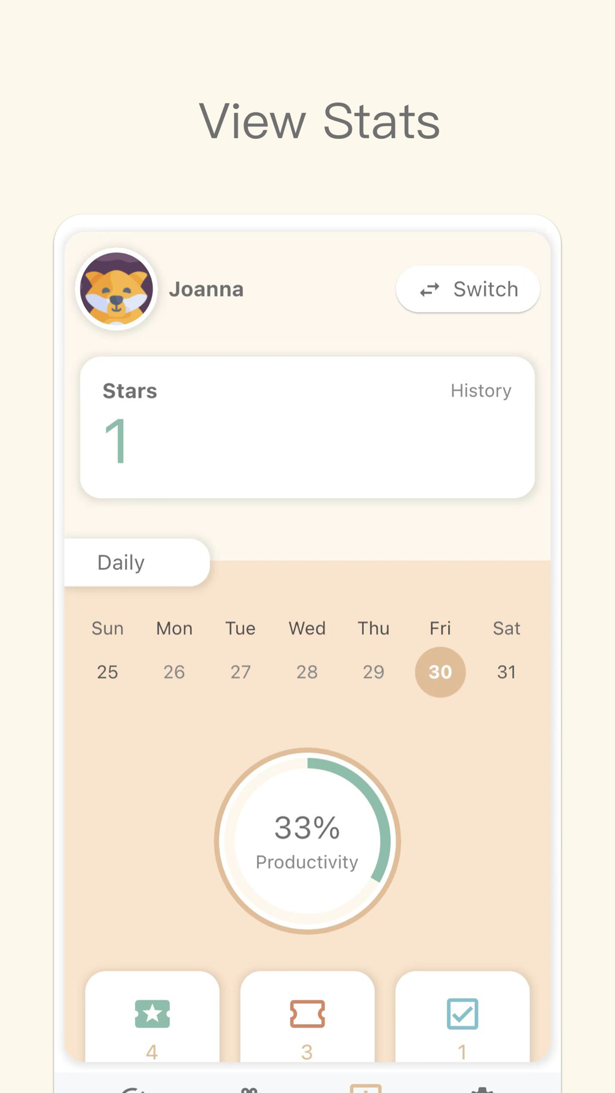Viewport: 615px width, 1093px height.
Task: Tap the fox avatar picture
Action: [x=117, y=289]
